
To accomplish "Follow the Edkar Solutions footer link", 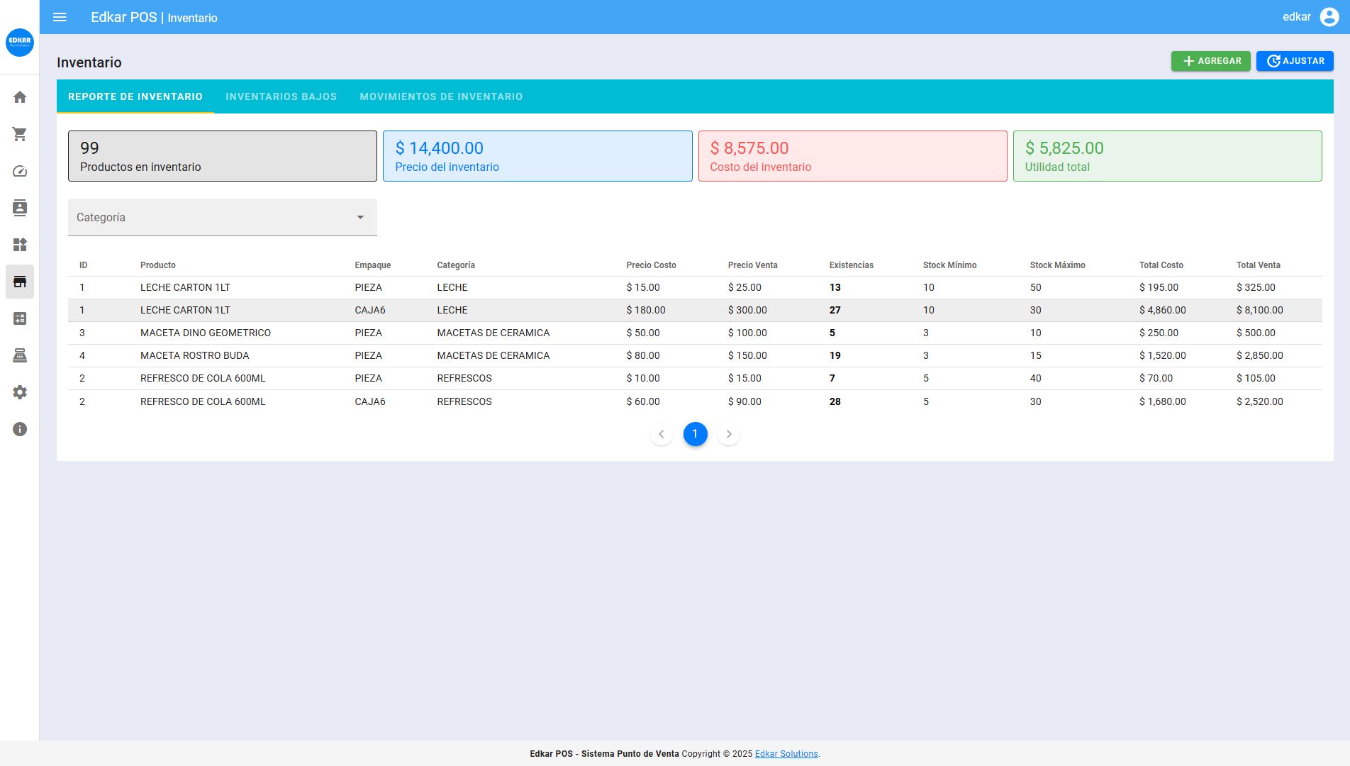I will tap(786, 754).
